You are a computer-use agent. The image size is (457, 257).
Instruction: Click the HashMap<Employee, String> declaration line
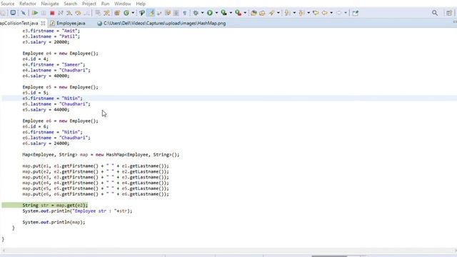(x=101, y=154)
